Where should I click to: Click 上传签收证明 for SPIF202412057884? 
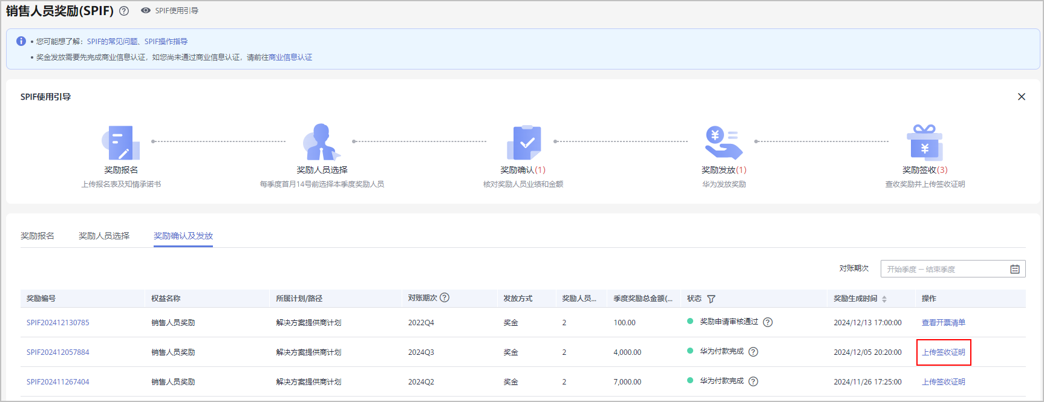pyautogui.click(x=944, y=352)
